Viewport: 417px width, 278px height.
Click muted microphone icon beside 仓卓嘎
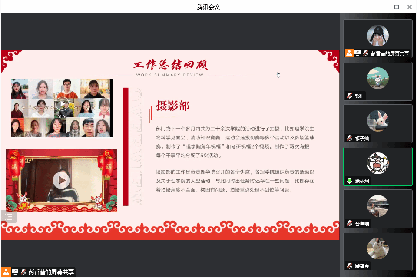pyautogui.click(x=349, y=223)
